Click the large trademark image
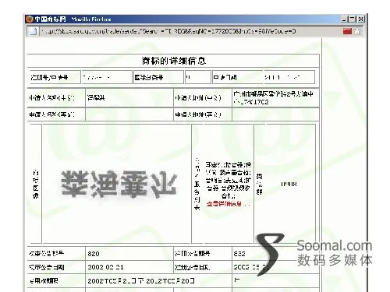Image resolution: width=390 pixels, height=292 pixels. (x=119, y=184)
